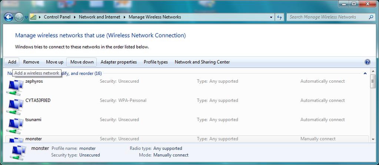Click the window Maximize button
Screen dimensions: 379x165
coord(354,4)
